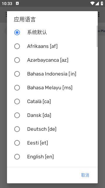Image resolution: width=105 pixels, height=188 pixels.
Task: Select the 系统默认 radio button
Action: pos(17,33)
